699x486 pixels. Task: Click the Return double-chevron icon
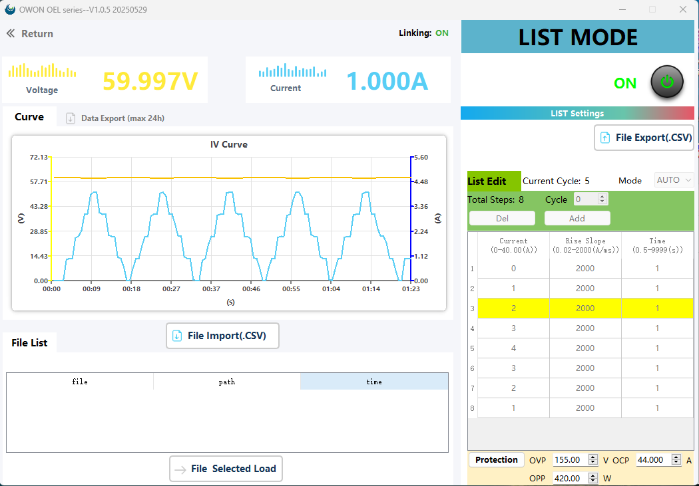11,34
